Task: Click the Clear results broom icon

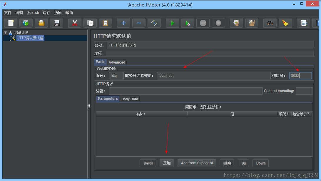Action: point(236,23)
